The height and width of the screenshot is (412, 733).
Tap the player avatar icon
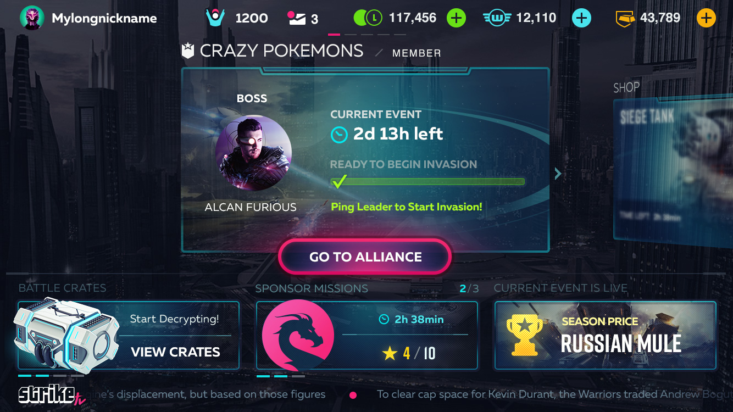click(x=32, y=18)
